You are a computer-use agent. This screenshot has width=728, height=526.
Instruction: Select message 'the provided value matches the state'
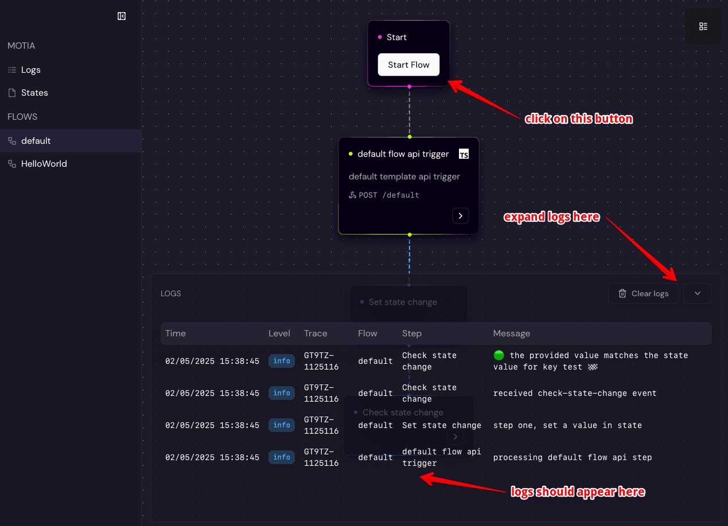click(590, 361)
